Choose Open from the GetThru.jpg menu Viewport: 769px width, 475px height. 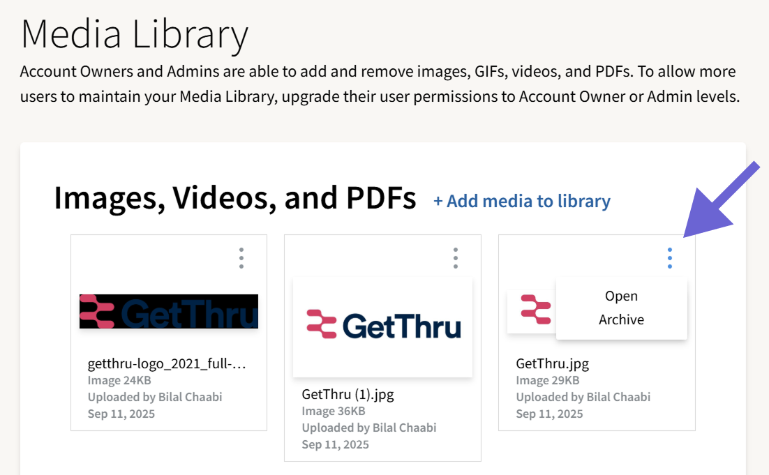click(x=621, y=296)
